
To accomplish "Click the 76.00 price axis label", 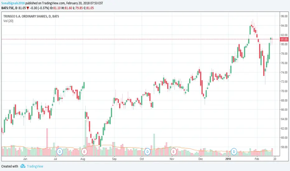I will coord(284,63).
